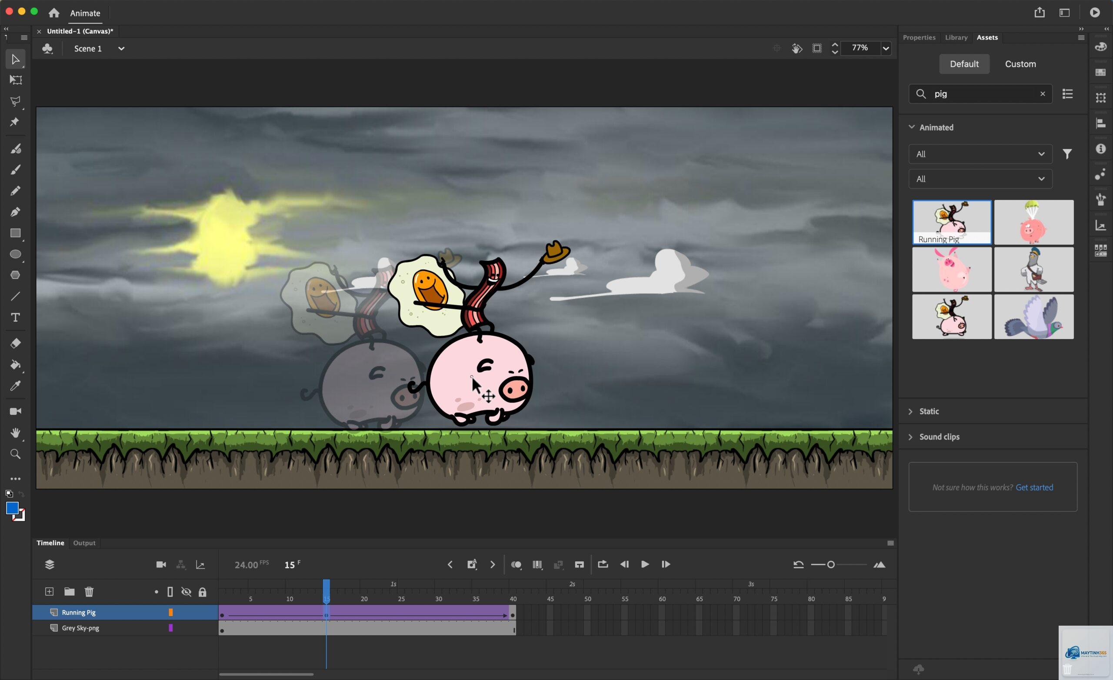Image resolution: width=1113 pixels, height=680 pixels.
Task: Open the Edit Toolbar three-dots menu
Action: 15,479
